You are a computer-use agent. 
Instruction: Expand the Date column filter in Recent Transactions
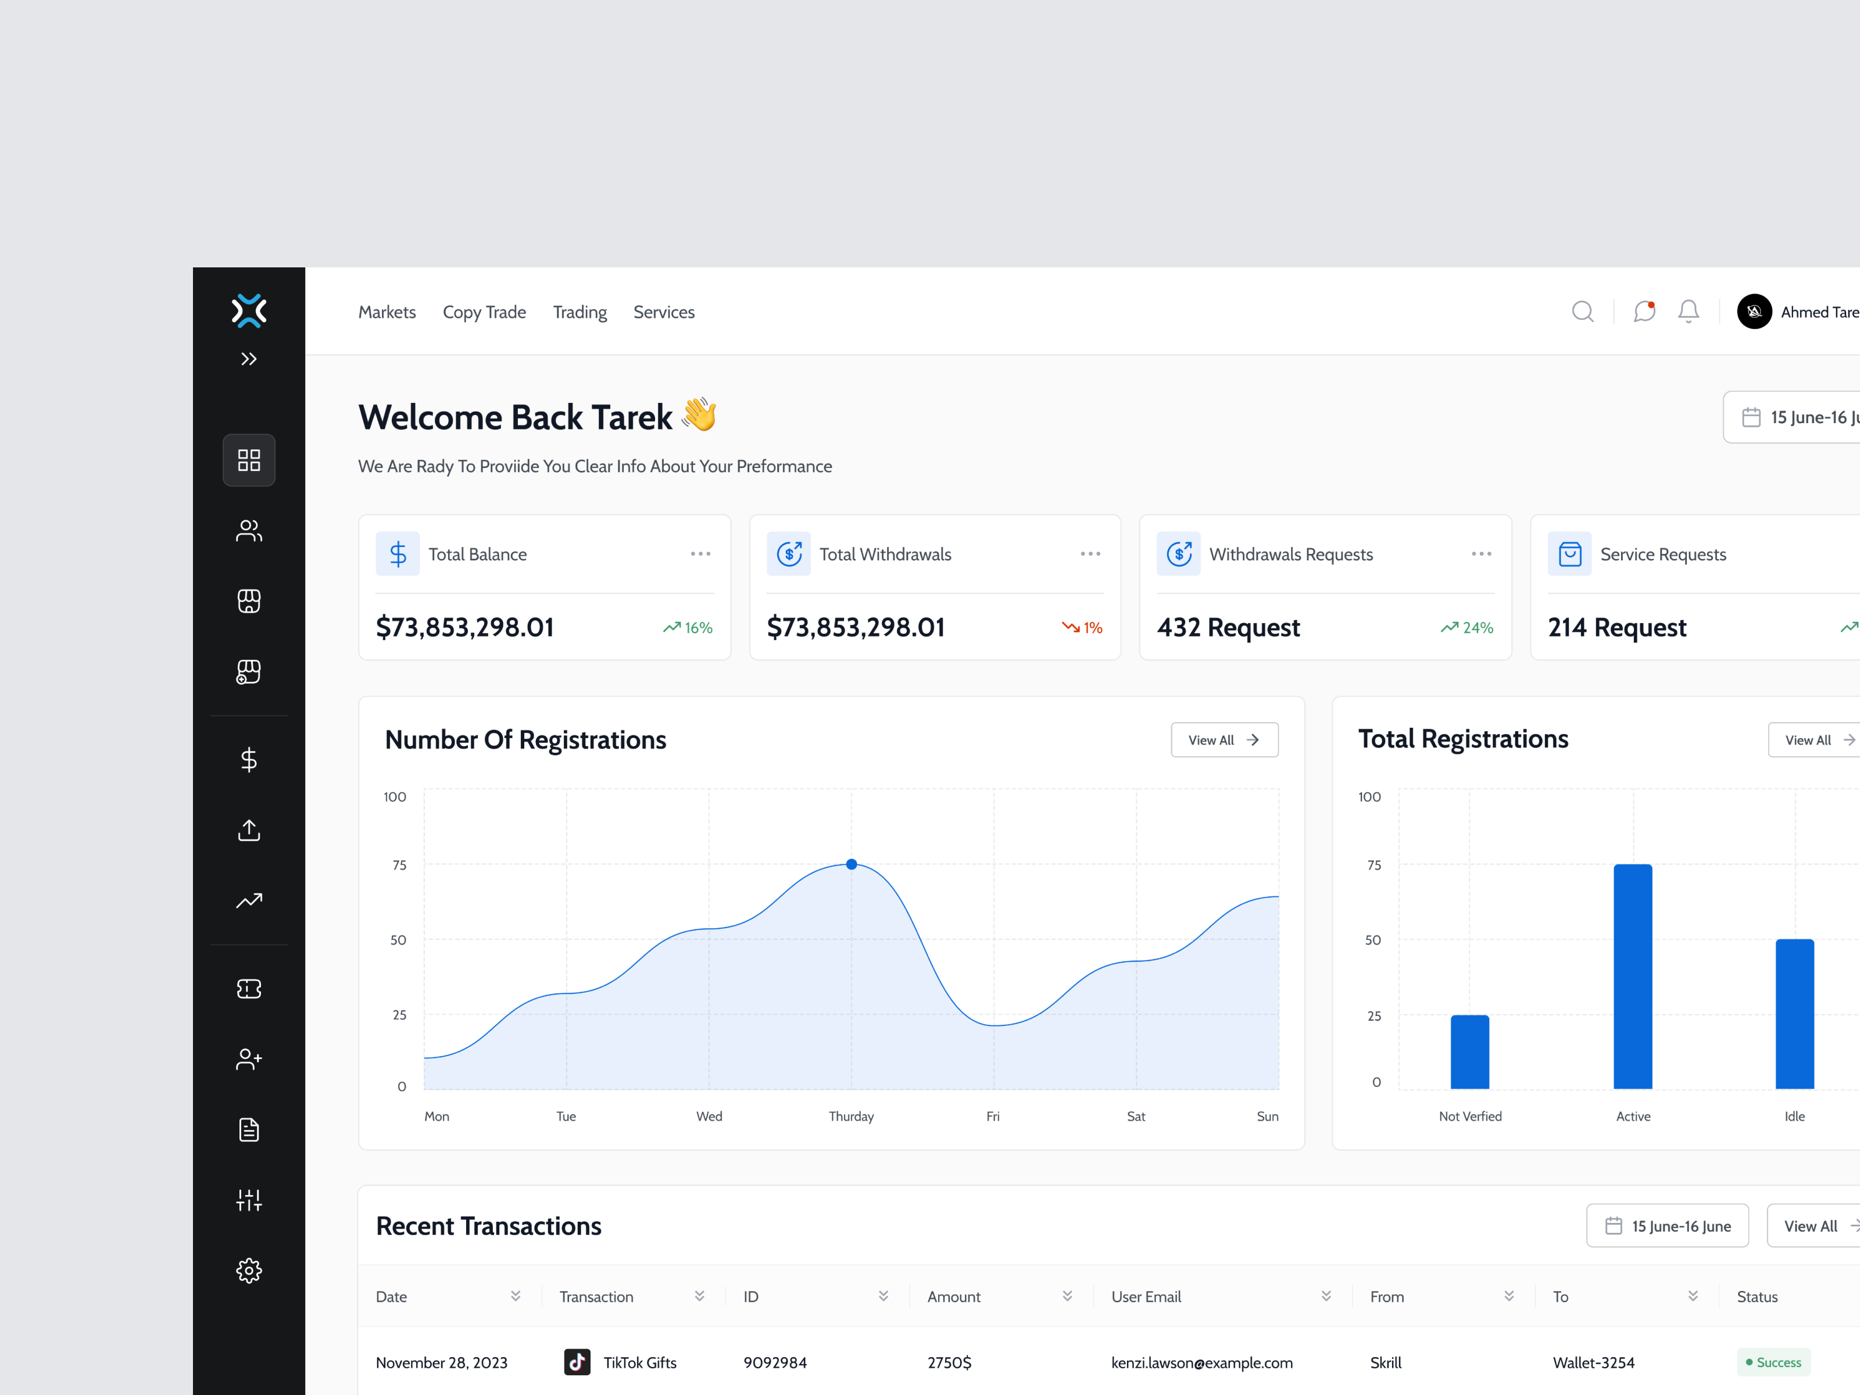coord(516,1296)
